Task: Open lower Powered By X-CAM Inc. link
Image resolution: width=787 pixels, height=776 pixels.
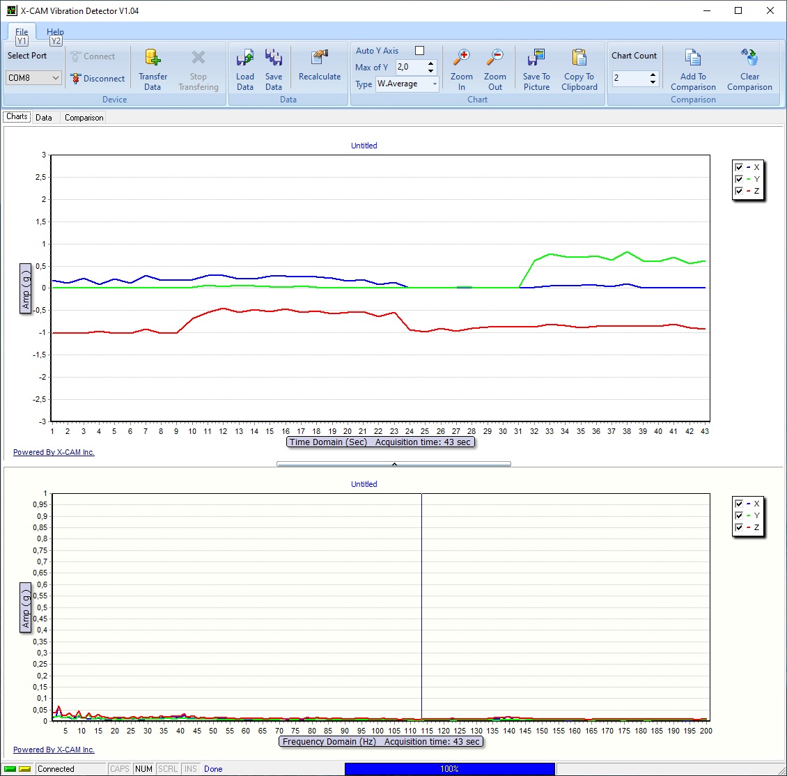Action: tap(54, 750)
